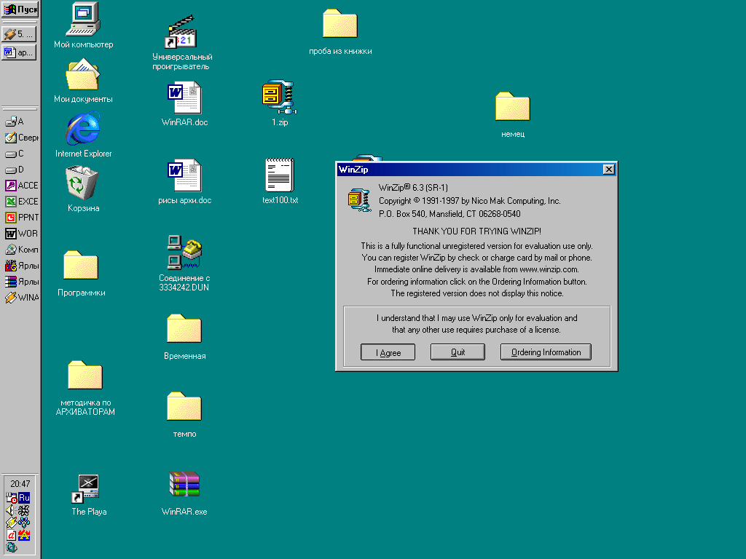Click the Ru keyboard layout indicator

tap(24, 498)
